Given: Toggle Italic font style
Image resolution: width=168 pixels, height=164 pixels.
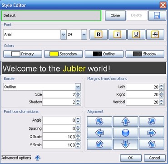Looking at the screenshot, I should click(118, 35).
